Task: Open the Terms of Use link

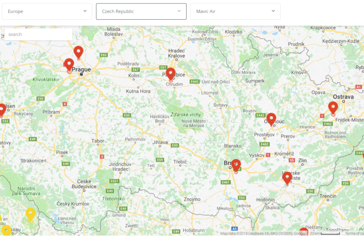Action: point(354,234)
